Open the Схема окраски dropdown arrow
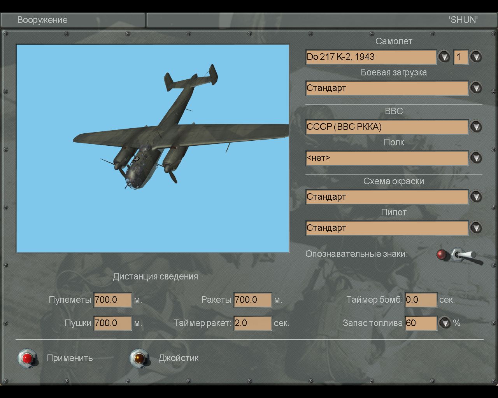498x398 pixels. click(476, 197)
